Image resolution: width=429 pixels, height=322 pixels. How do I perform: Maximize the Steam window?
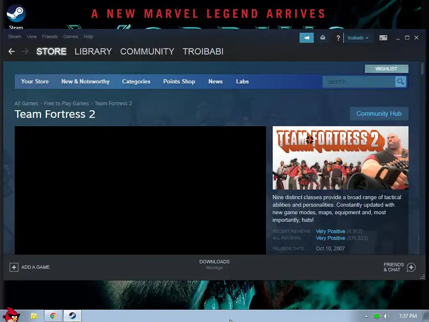click(407, 37)
